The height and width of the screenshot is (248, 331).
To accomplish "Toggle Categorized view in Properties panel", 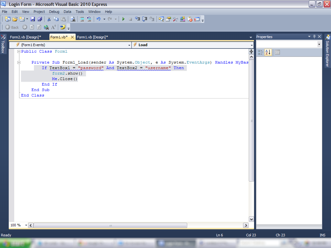I will click(x=261, y=52).
